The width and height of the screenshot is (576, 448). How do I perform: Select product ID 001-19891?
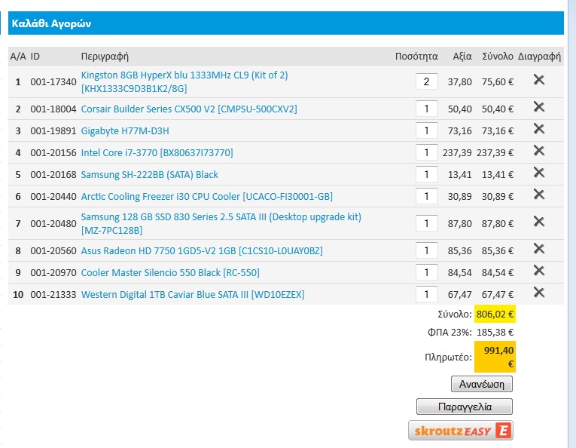(x=53, y=131)
